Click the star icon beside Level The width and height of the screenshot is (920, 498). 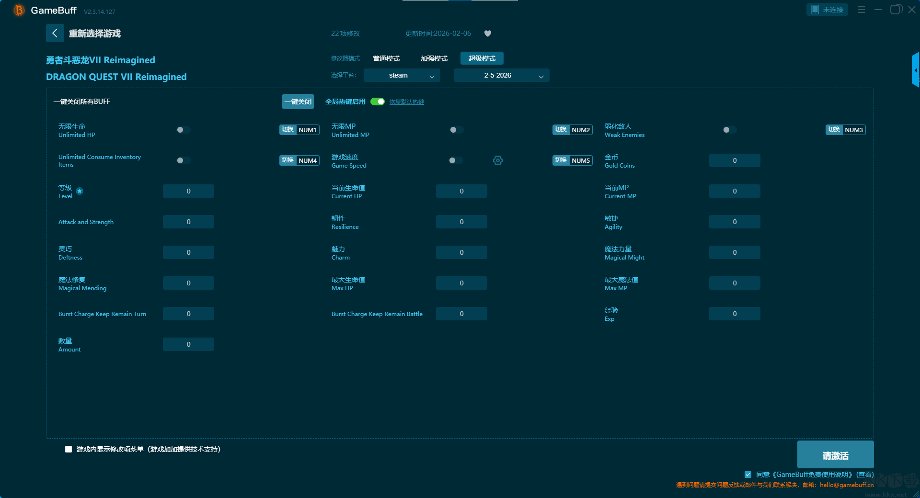pyautogui.click(x=80, y=191)
